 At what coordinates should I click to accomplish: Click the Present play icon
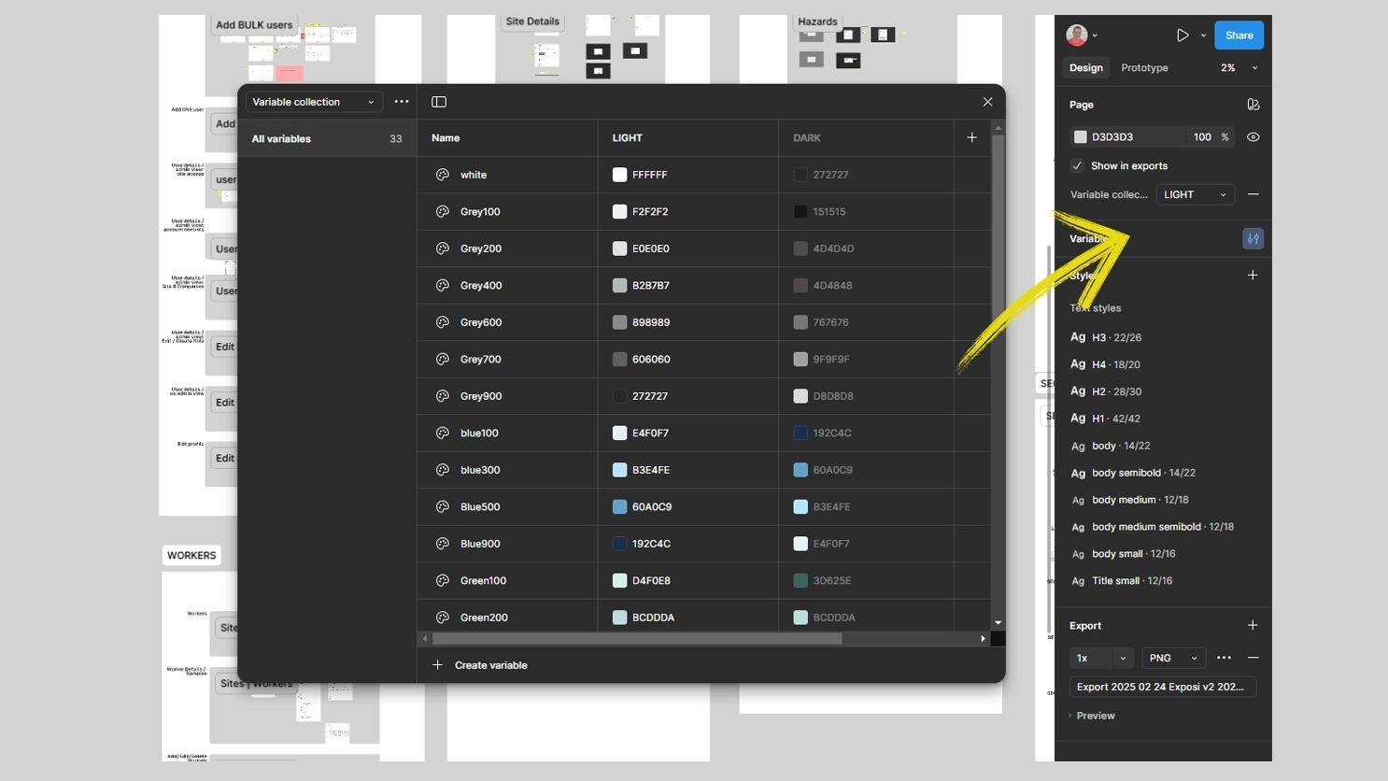coord(1181,35)
